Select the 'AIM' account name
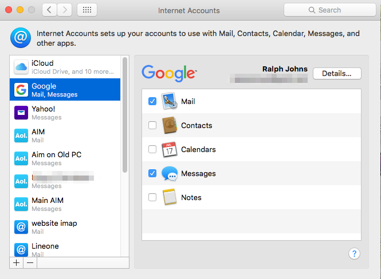Image resolution: width=381 pixels, height=279 pixels. [38, 132]
